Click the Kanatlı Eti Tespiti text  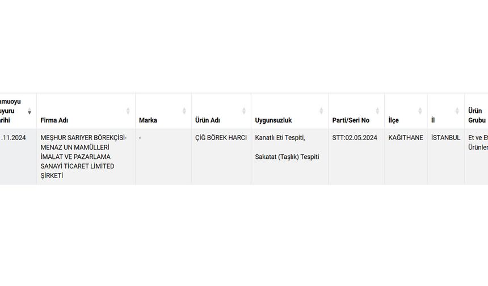pos(280,138)
